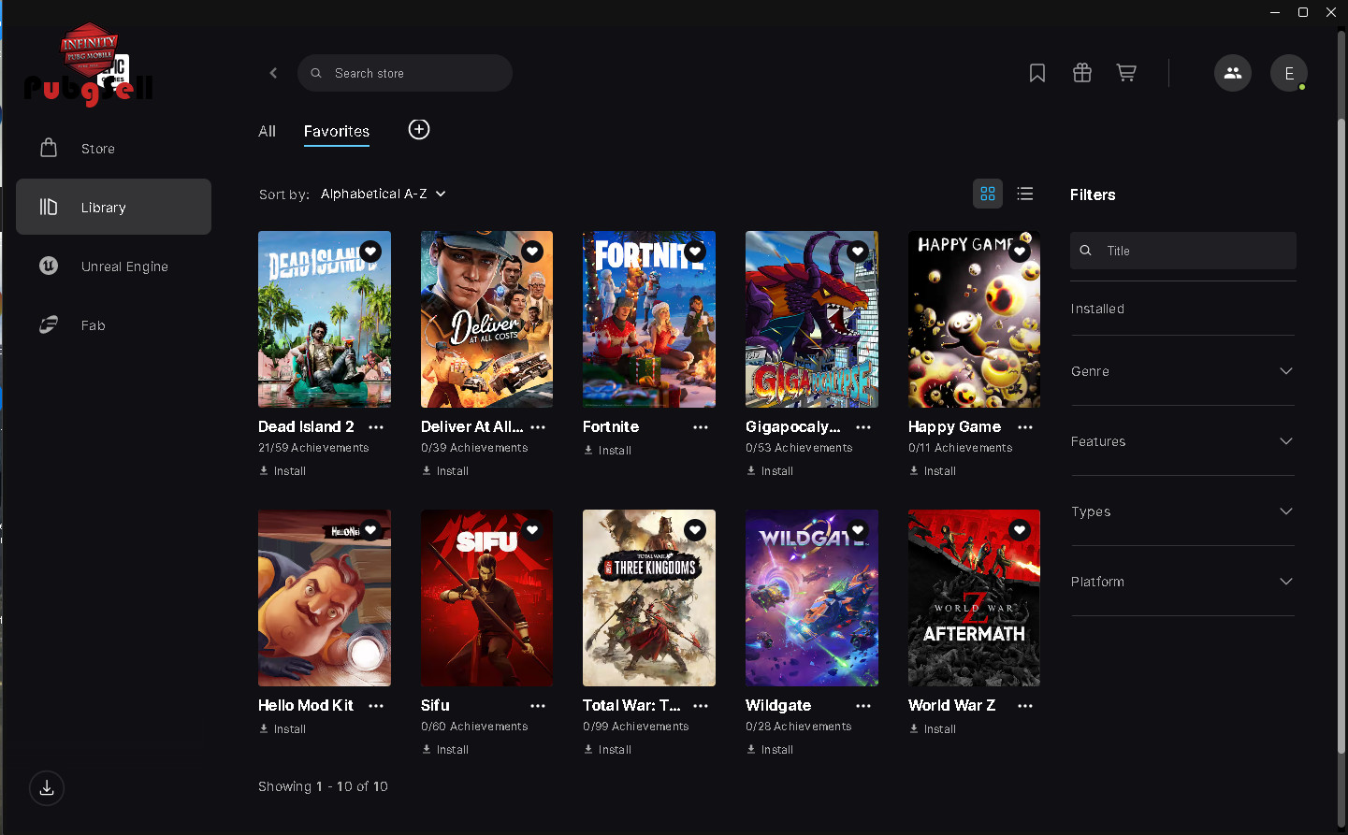Install Fortnite
The width and height of the screenshot is (1348, 835).
click(608, 451)
